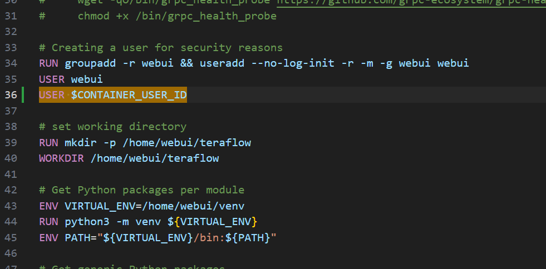Click the highlighted USER $CONTAINER_USER_ID text
The image size is (546, 269).
pyautogui.click(x=113, y=95)
